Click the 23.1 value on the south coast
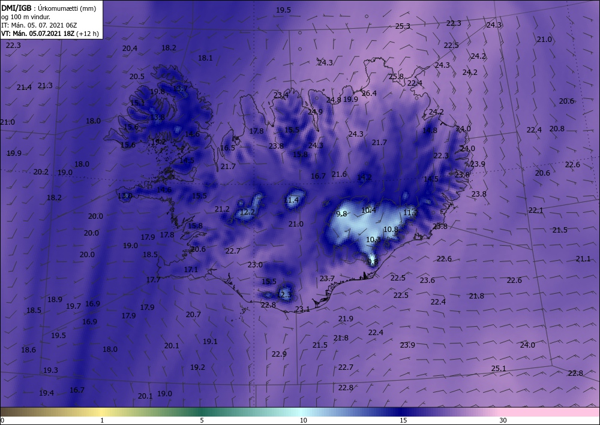Viewport: 600px width, 425px height. tap(302, 309)
